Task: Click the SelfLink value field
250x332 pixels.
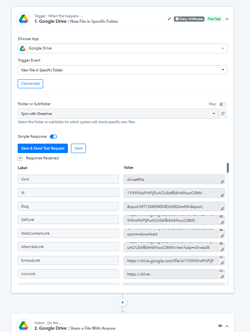Action: (x=174, y=220)
